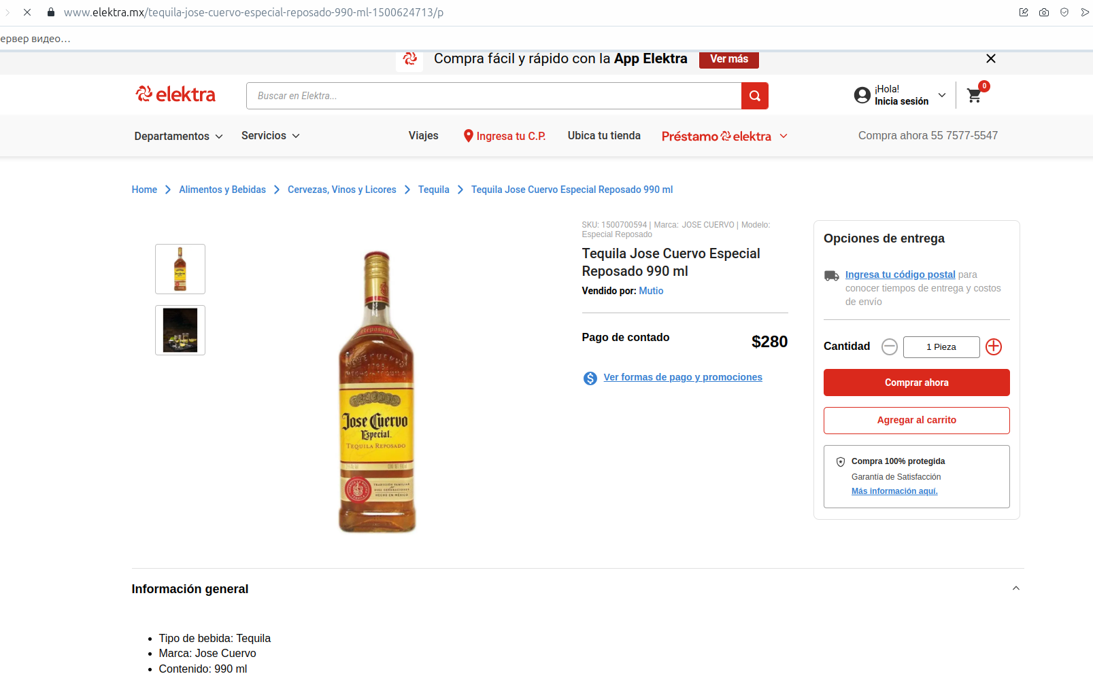Click the site padlock security icon
The width and height of the screenshot is (1093, 674).
pos(50,12)
